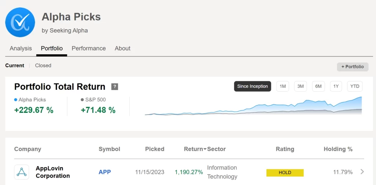Viewport: 376px width, 185px height.
Task: Set chart range to 6M
Action: coord(318,86)
